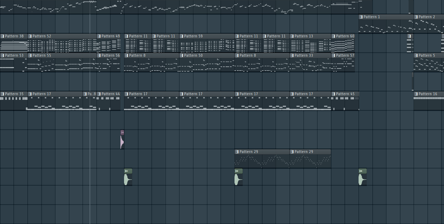Click the menu icon of the truncated Pa..8 clip
The image size is (444, 224).
pyautogui.click(x=85, y=94)
